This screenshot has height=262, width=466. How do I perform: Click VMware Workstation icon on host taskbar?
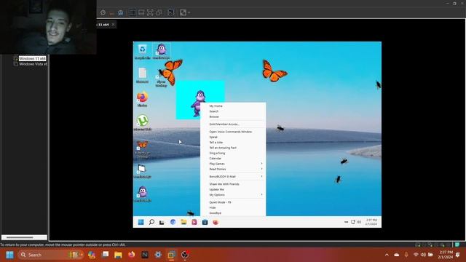[172, 255]
